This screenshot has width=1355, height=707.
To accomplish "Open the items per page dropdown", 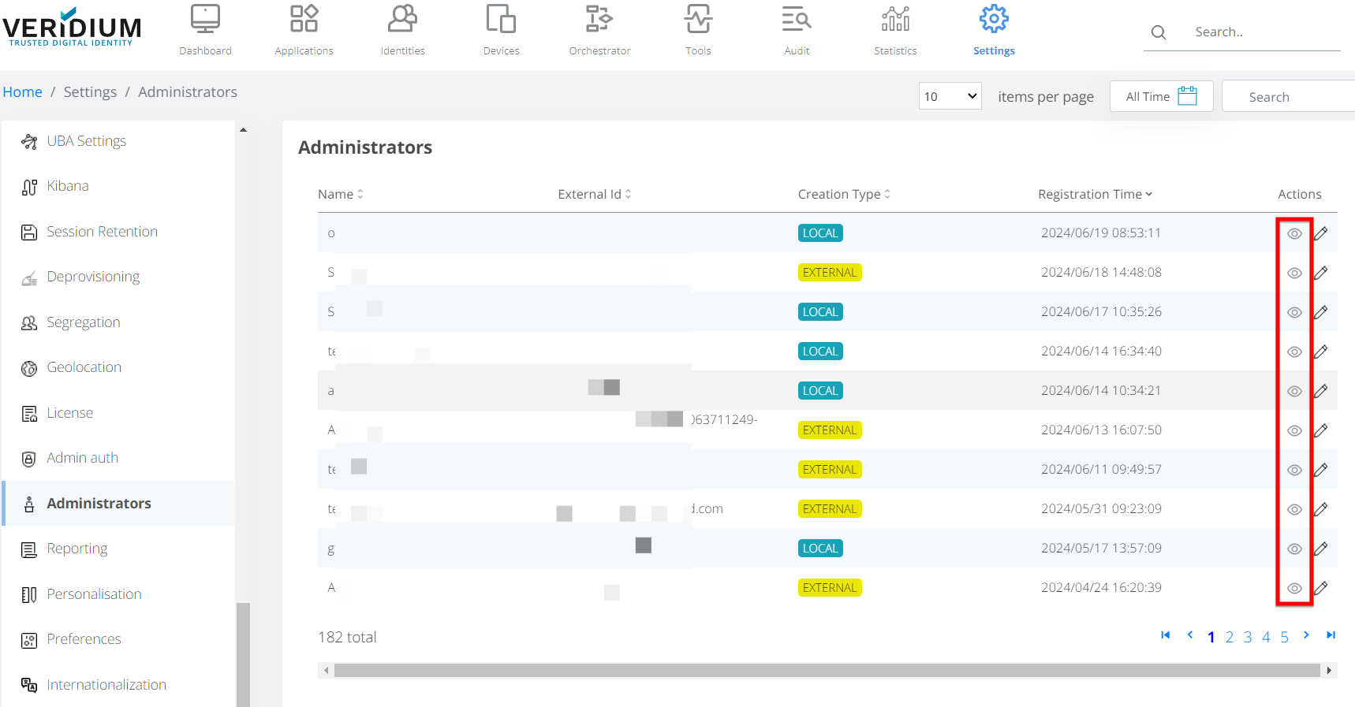I will coord(950,96).
